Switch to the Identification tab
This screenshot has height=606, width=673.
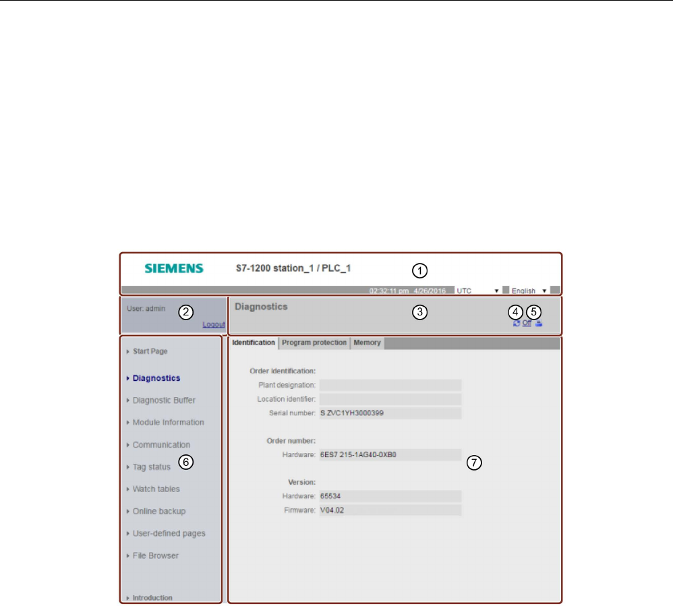[254, 343]
